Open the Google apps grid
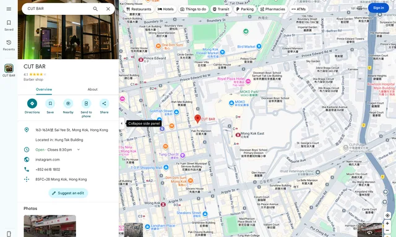The height and width of the screenshot is (237, 396). tap(359, 8)
